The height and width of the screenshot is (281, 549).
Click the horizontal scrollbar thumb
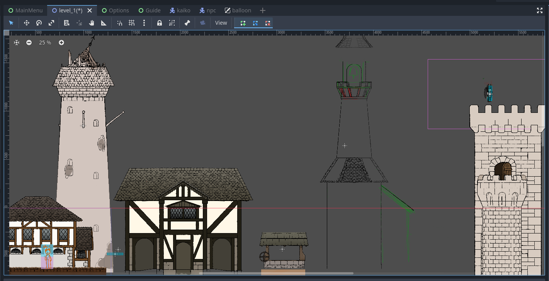pyautogui.click(x=276, y=273)
